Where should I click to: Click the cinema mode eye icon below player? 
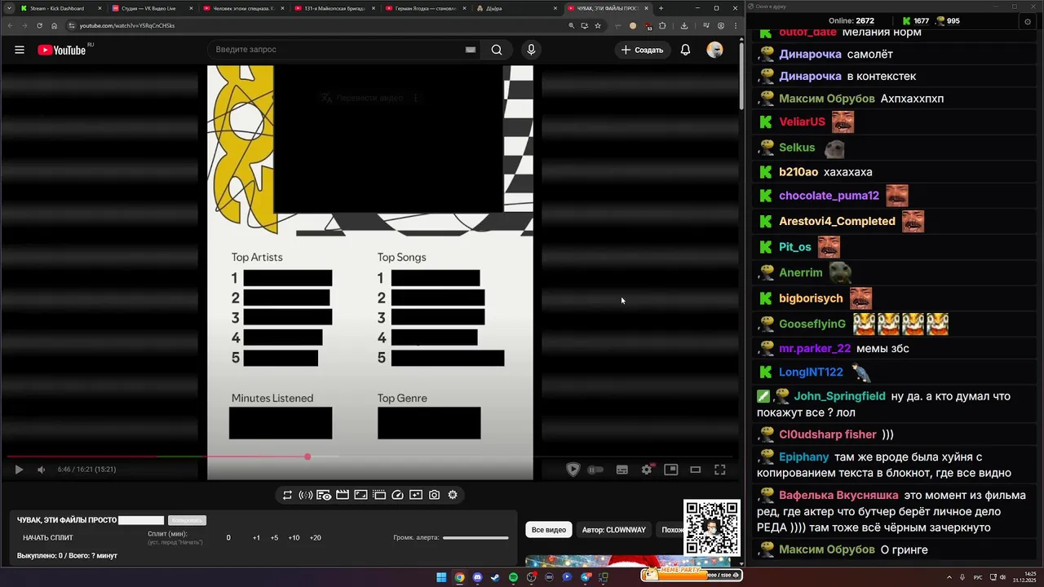pos(324,495)
